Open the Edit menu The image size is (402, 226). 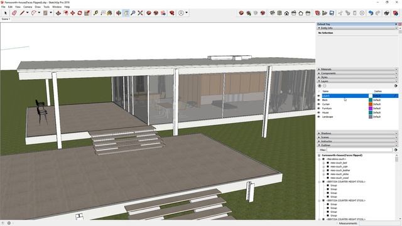pos(10,7)
